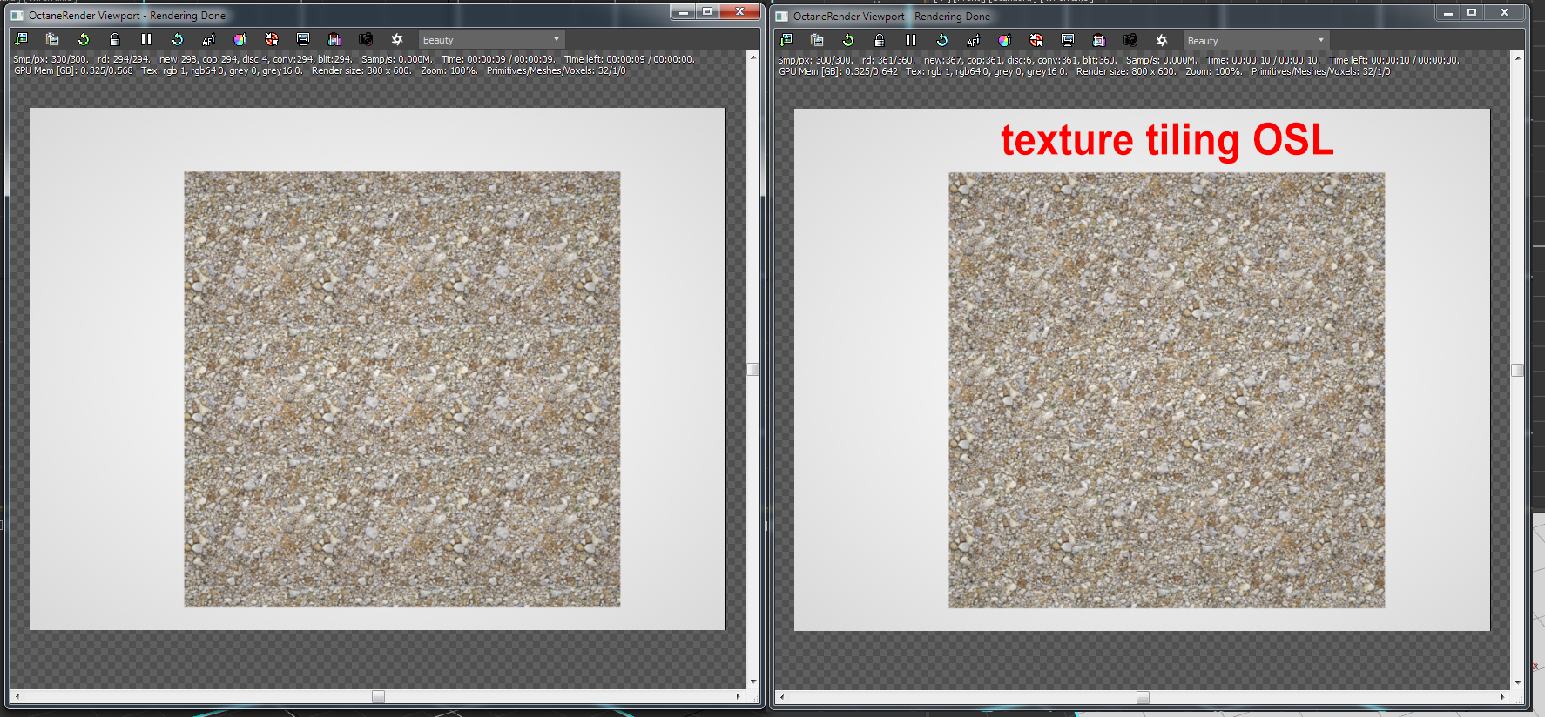Screen dimensions: 1545x717
Task: Open Octane settings icon in right viewport
Action: (x=1162, y=40)
